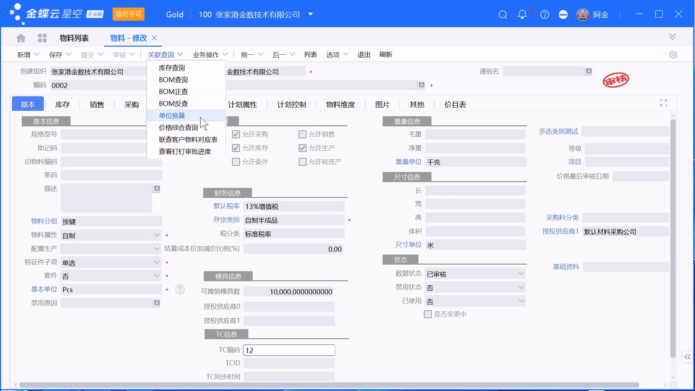Switch to the 库存 tab
Viewport: 695px width, 391px height.
(x=62, y=105)
